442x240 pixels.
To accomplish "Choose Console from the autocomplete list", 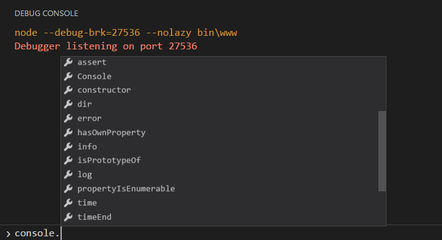I will click(x=220, y=77).
